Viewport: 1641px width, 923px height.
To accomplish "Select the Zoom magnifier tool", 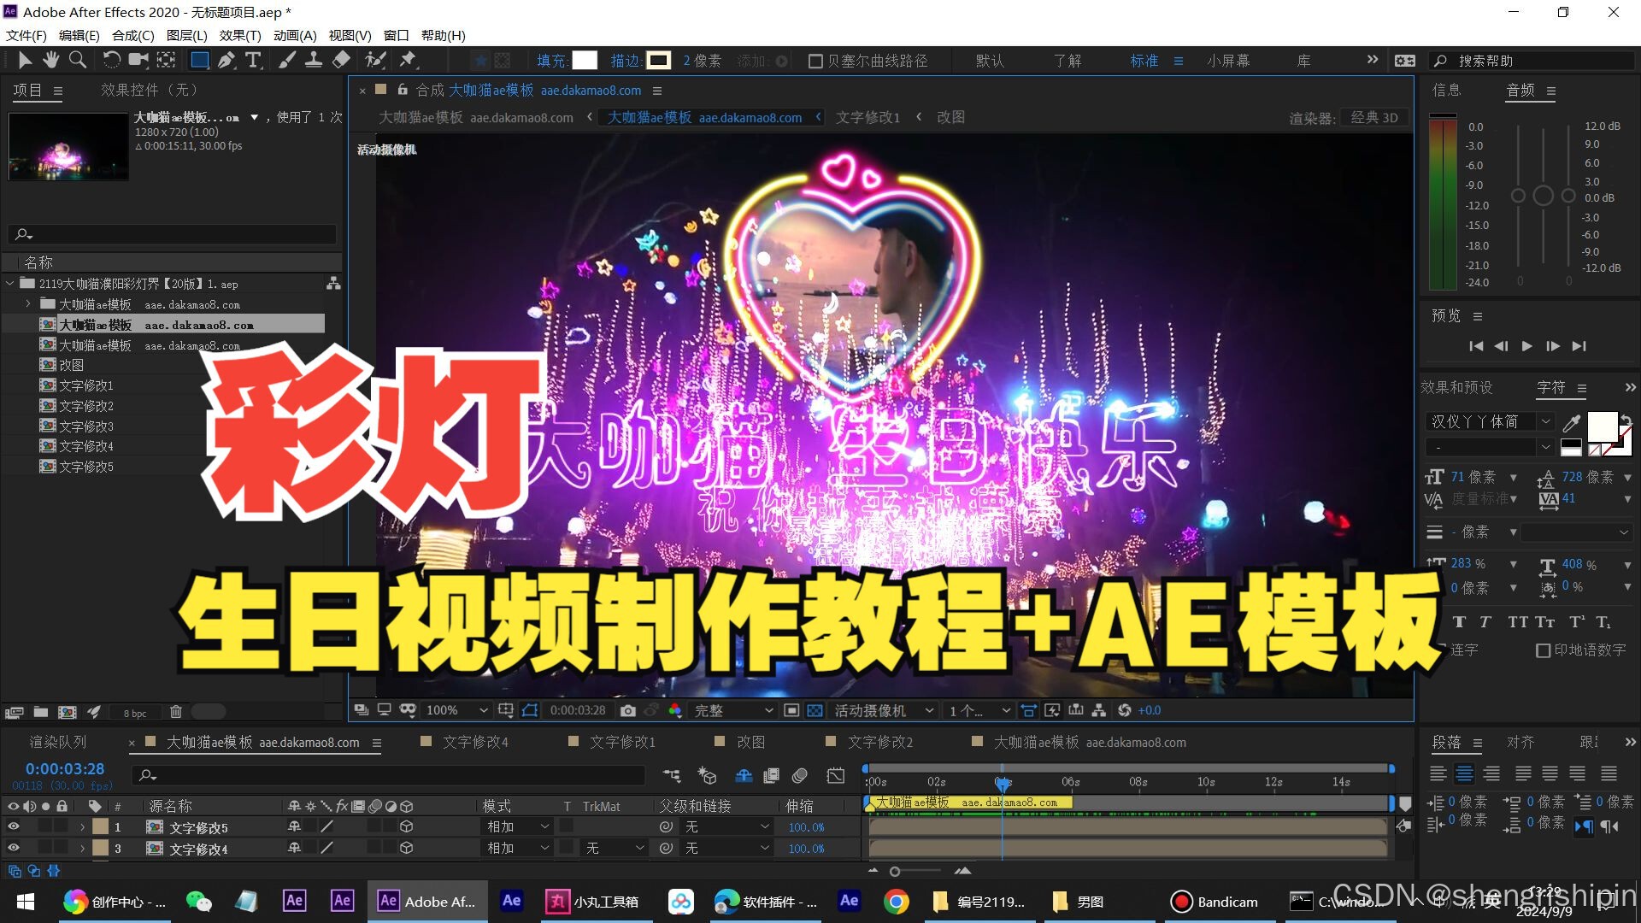I will [x=78, y=60].
